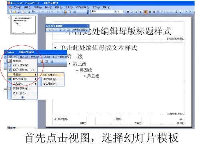Image resolution: width=200 pixels, height=150 pixels.
Task: Click the master title placeholder text
Action: click(x=118, y=31)
